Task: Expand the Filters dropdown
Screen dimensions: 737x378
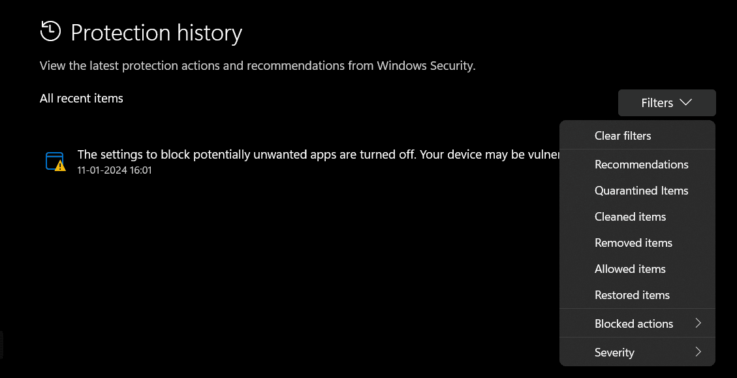Action: pos(666,102)
